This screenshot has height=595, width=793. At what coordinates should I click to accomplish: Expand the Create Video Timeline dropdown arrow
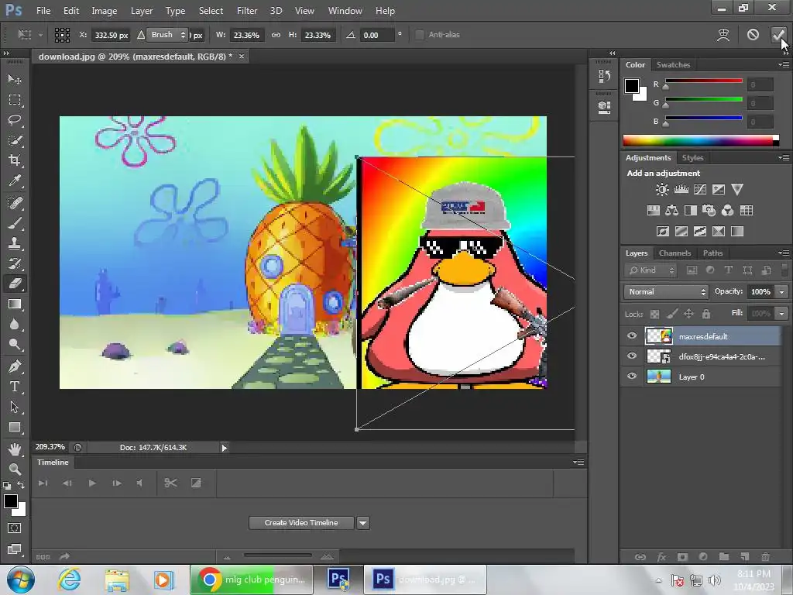[362, 523]
